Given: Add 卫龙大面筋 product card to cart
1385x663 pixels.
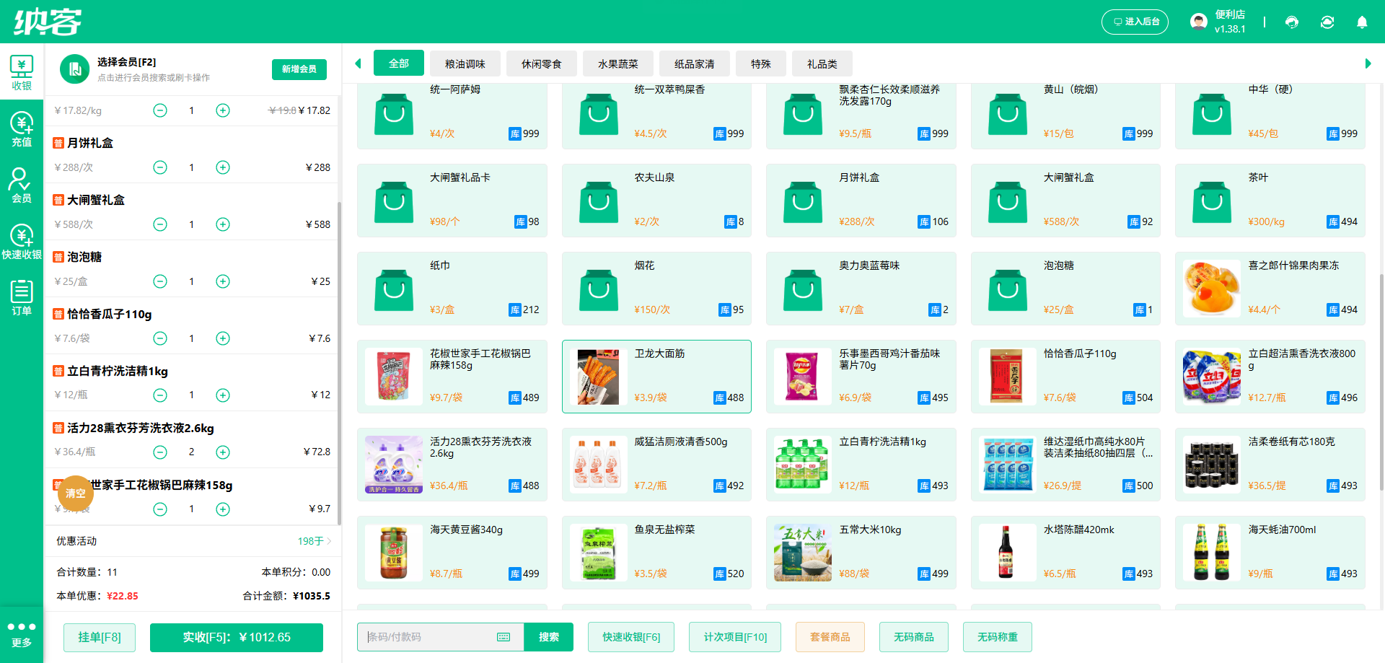Looking at the screenshot, I should click(x=656, y=377).
